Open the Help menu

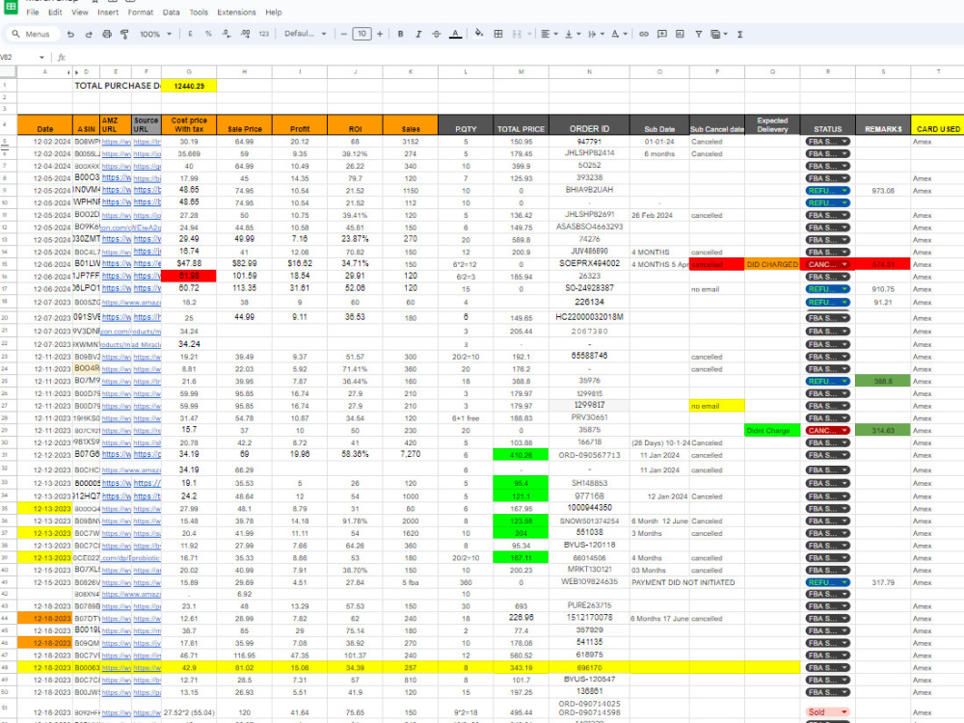[274, 13]
